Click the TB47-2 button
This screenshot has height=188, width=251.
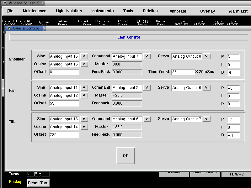point(236,174)
